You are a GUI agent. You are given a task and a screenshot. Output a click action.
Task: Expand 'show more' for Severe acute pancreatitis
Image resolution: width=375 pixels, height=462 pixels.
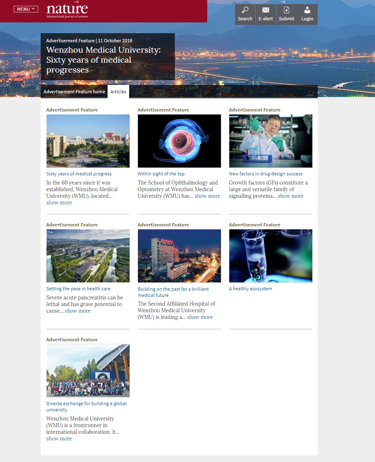point(78,311)
